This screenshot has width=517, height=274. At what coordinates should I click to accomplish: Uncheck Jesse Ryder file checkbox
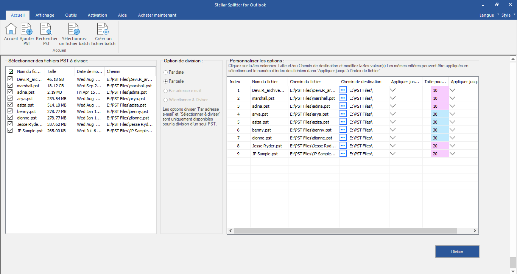pyautogui.click(x=11, y=124)
